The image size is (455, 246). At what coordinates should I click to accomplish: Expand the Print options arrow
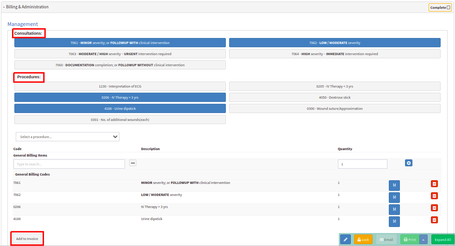tap(424, 240)
